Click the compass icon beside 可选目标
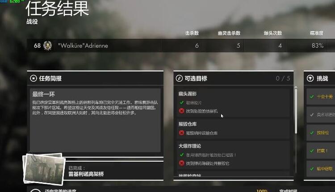This screenshot has width=335, height=192. coord(179,79)
